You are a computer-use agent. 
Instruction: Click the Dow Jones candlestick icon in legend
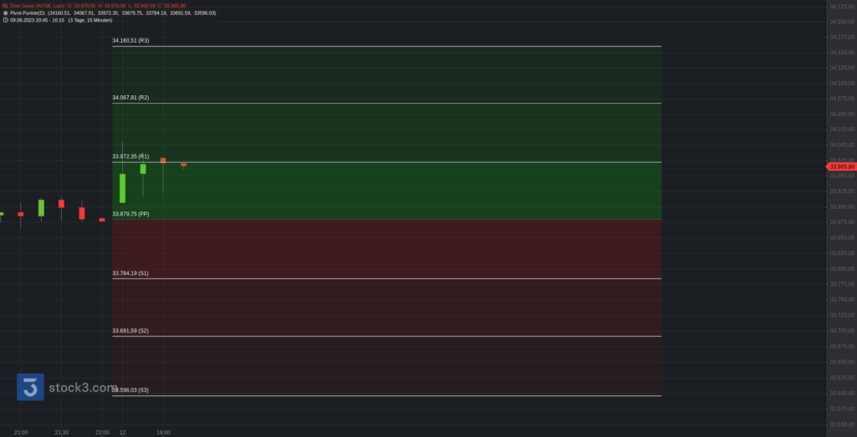pyautogui.click(x=5, y=6)
